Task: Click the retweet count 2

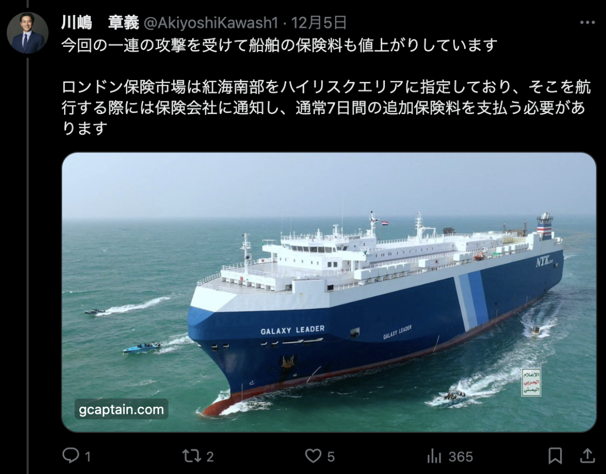Action: (210, 457)
